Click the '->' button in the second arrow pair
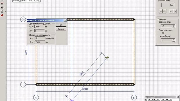 click(x=175, y=11)
